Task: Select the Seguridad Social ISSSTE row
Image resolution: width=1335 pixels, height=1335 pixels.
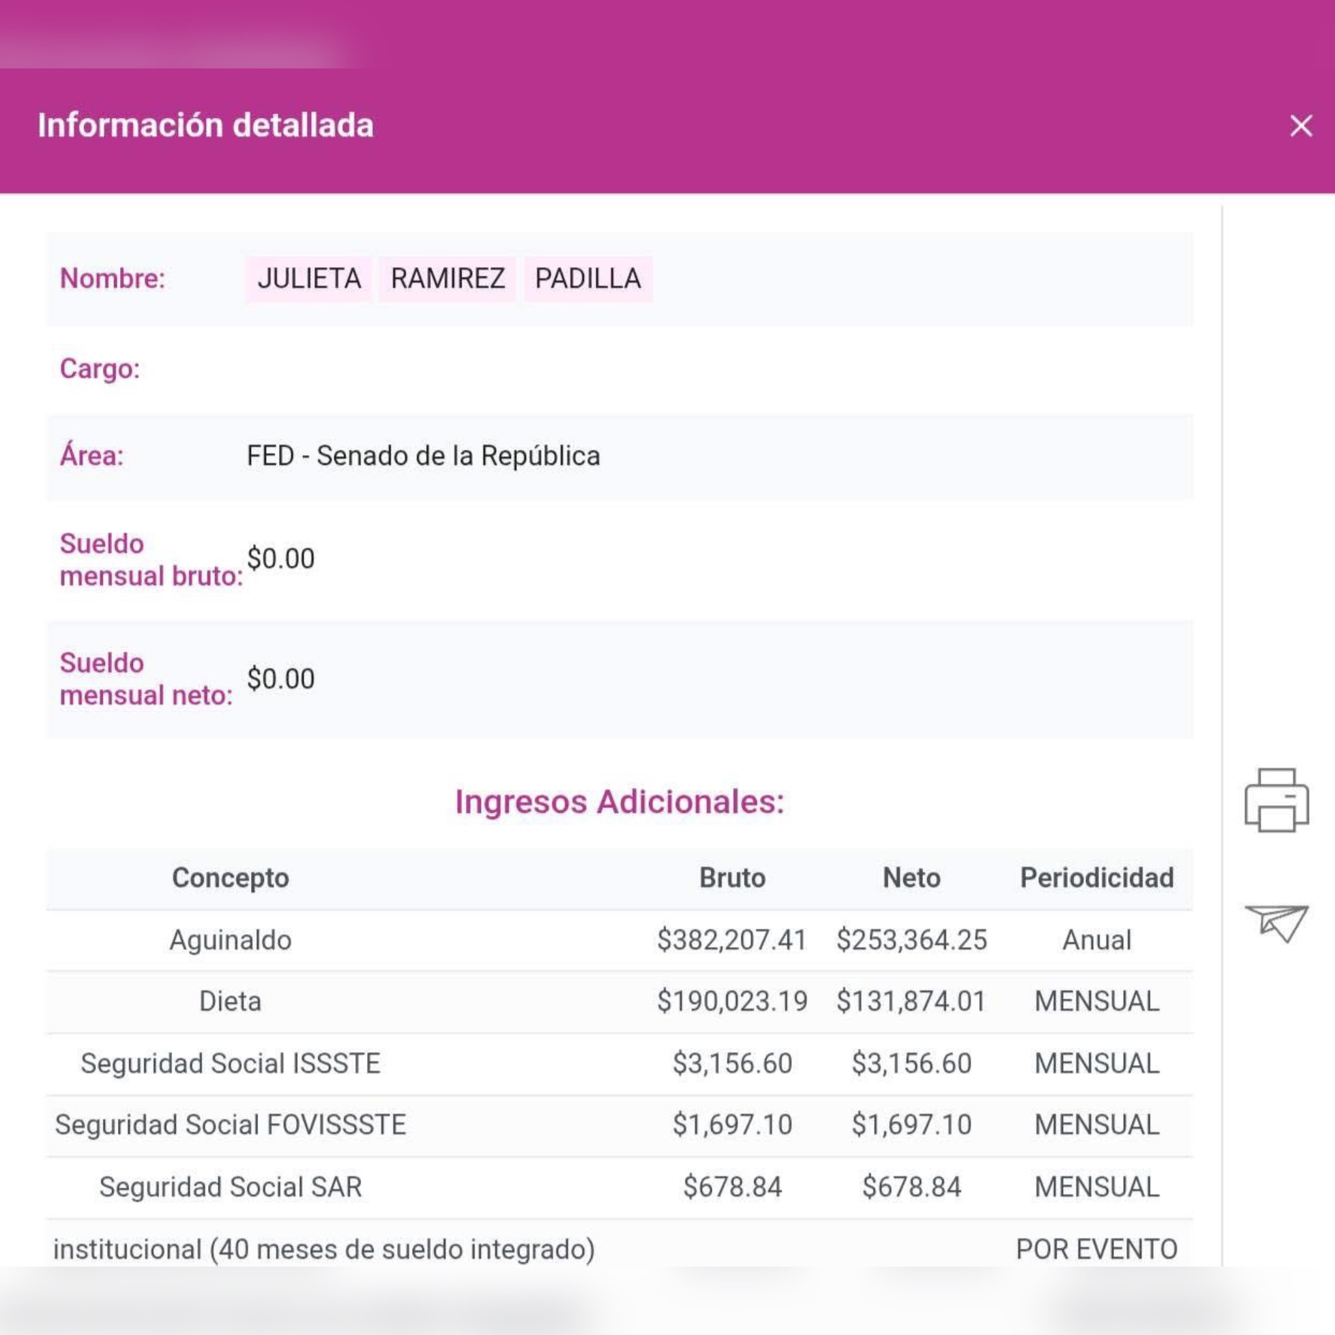Action: [230, 1063]
